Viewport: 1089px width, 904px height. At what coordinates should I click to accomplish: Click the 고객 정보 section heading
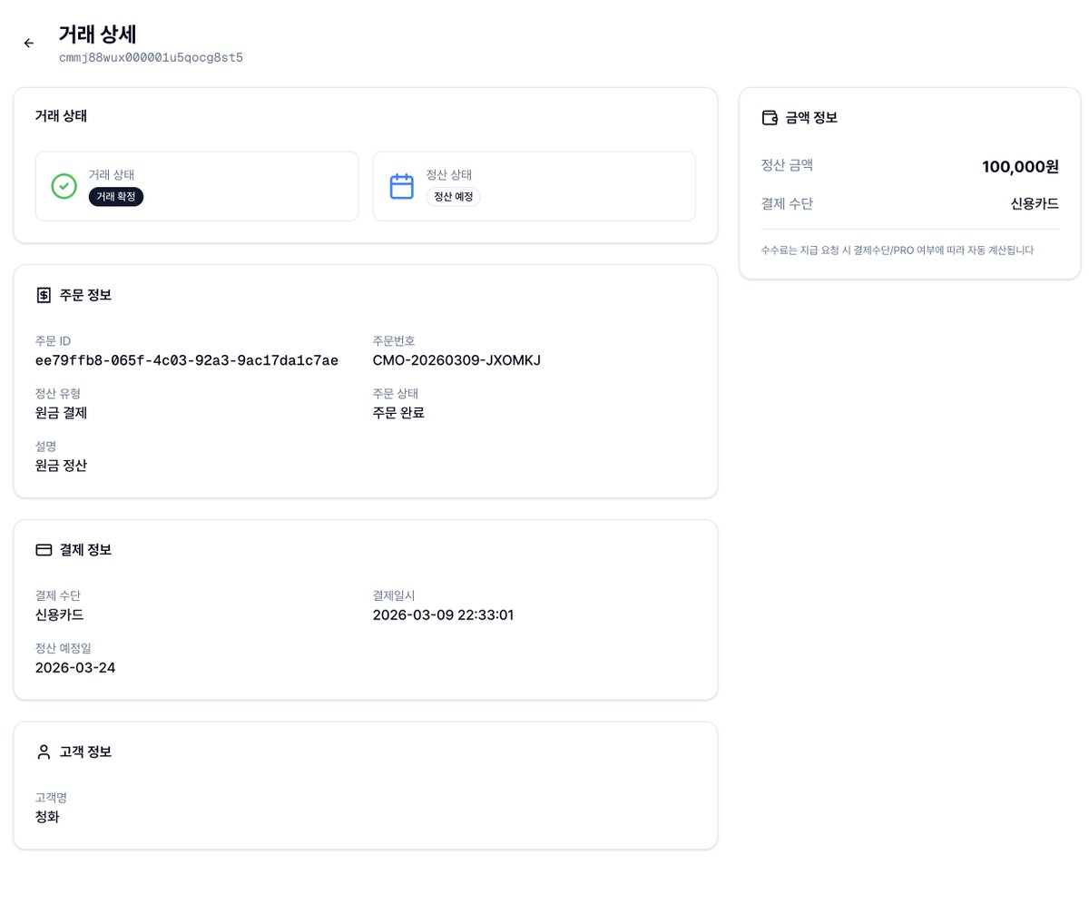(85, 752)
